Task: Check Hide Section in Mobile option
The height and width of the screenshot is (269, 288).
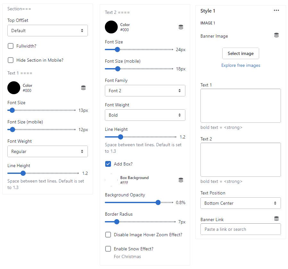Action: 11,60
